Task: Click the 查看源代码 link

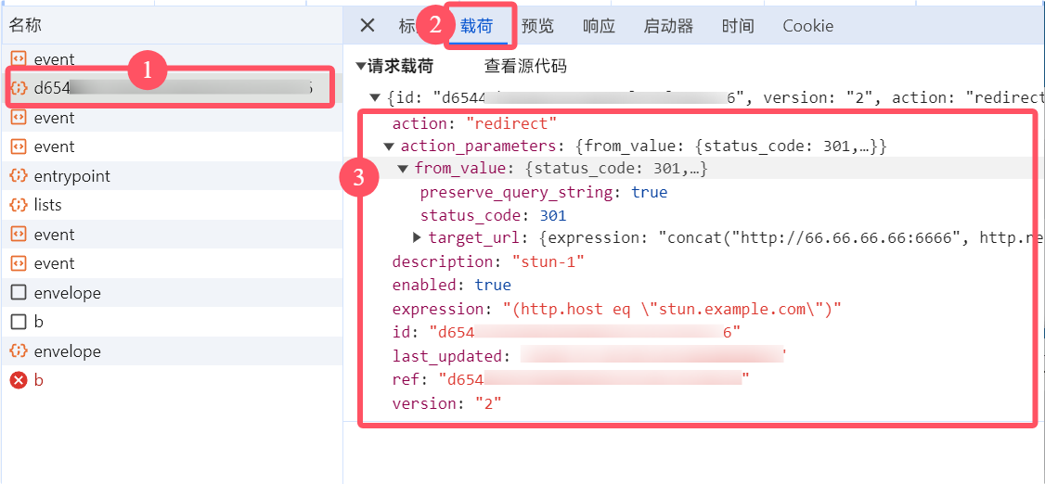Action: 524,67
